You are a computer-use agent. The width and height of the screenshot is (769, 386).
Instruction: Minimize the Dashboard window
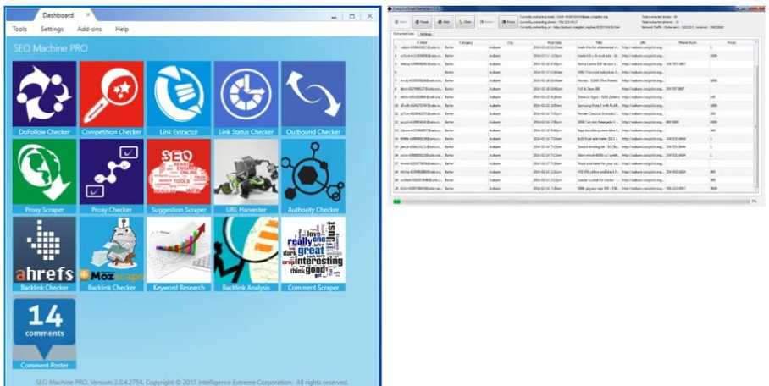point(334,16)
